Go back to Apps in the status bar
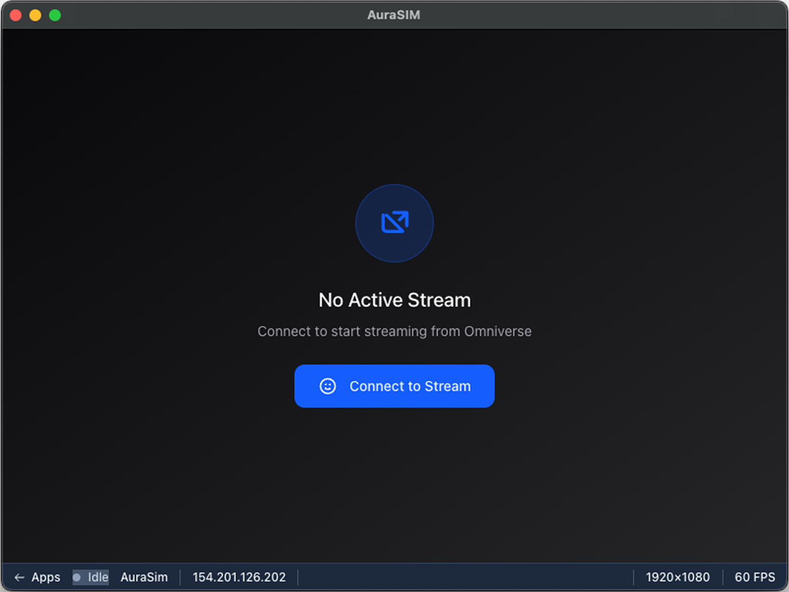The height and width of the screenshot is (592, 789). click(37, 577)
